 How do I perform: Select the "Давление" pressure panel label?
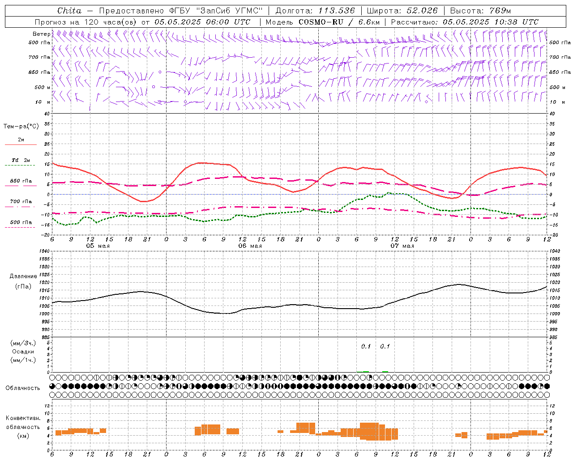pyautogui.click(x=23, y=276)
